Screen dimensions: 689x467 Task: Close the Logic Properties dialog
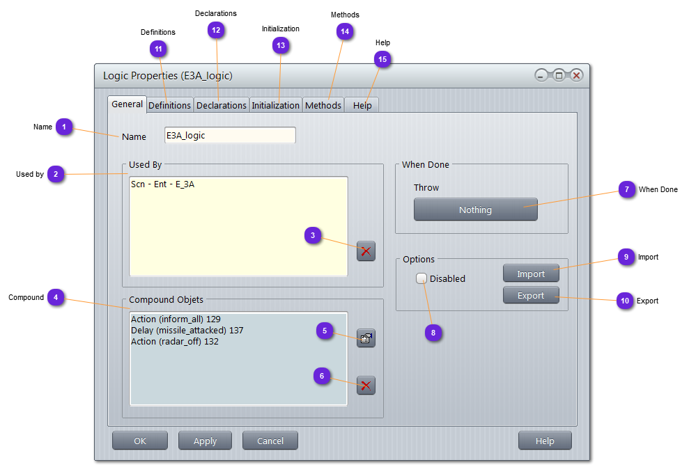click(x=576, y=75)
